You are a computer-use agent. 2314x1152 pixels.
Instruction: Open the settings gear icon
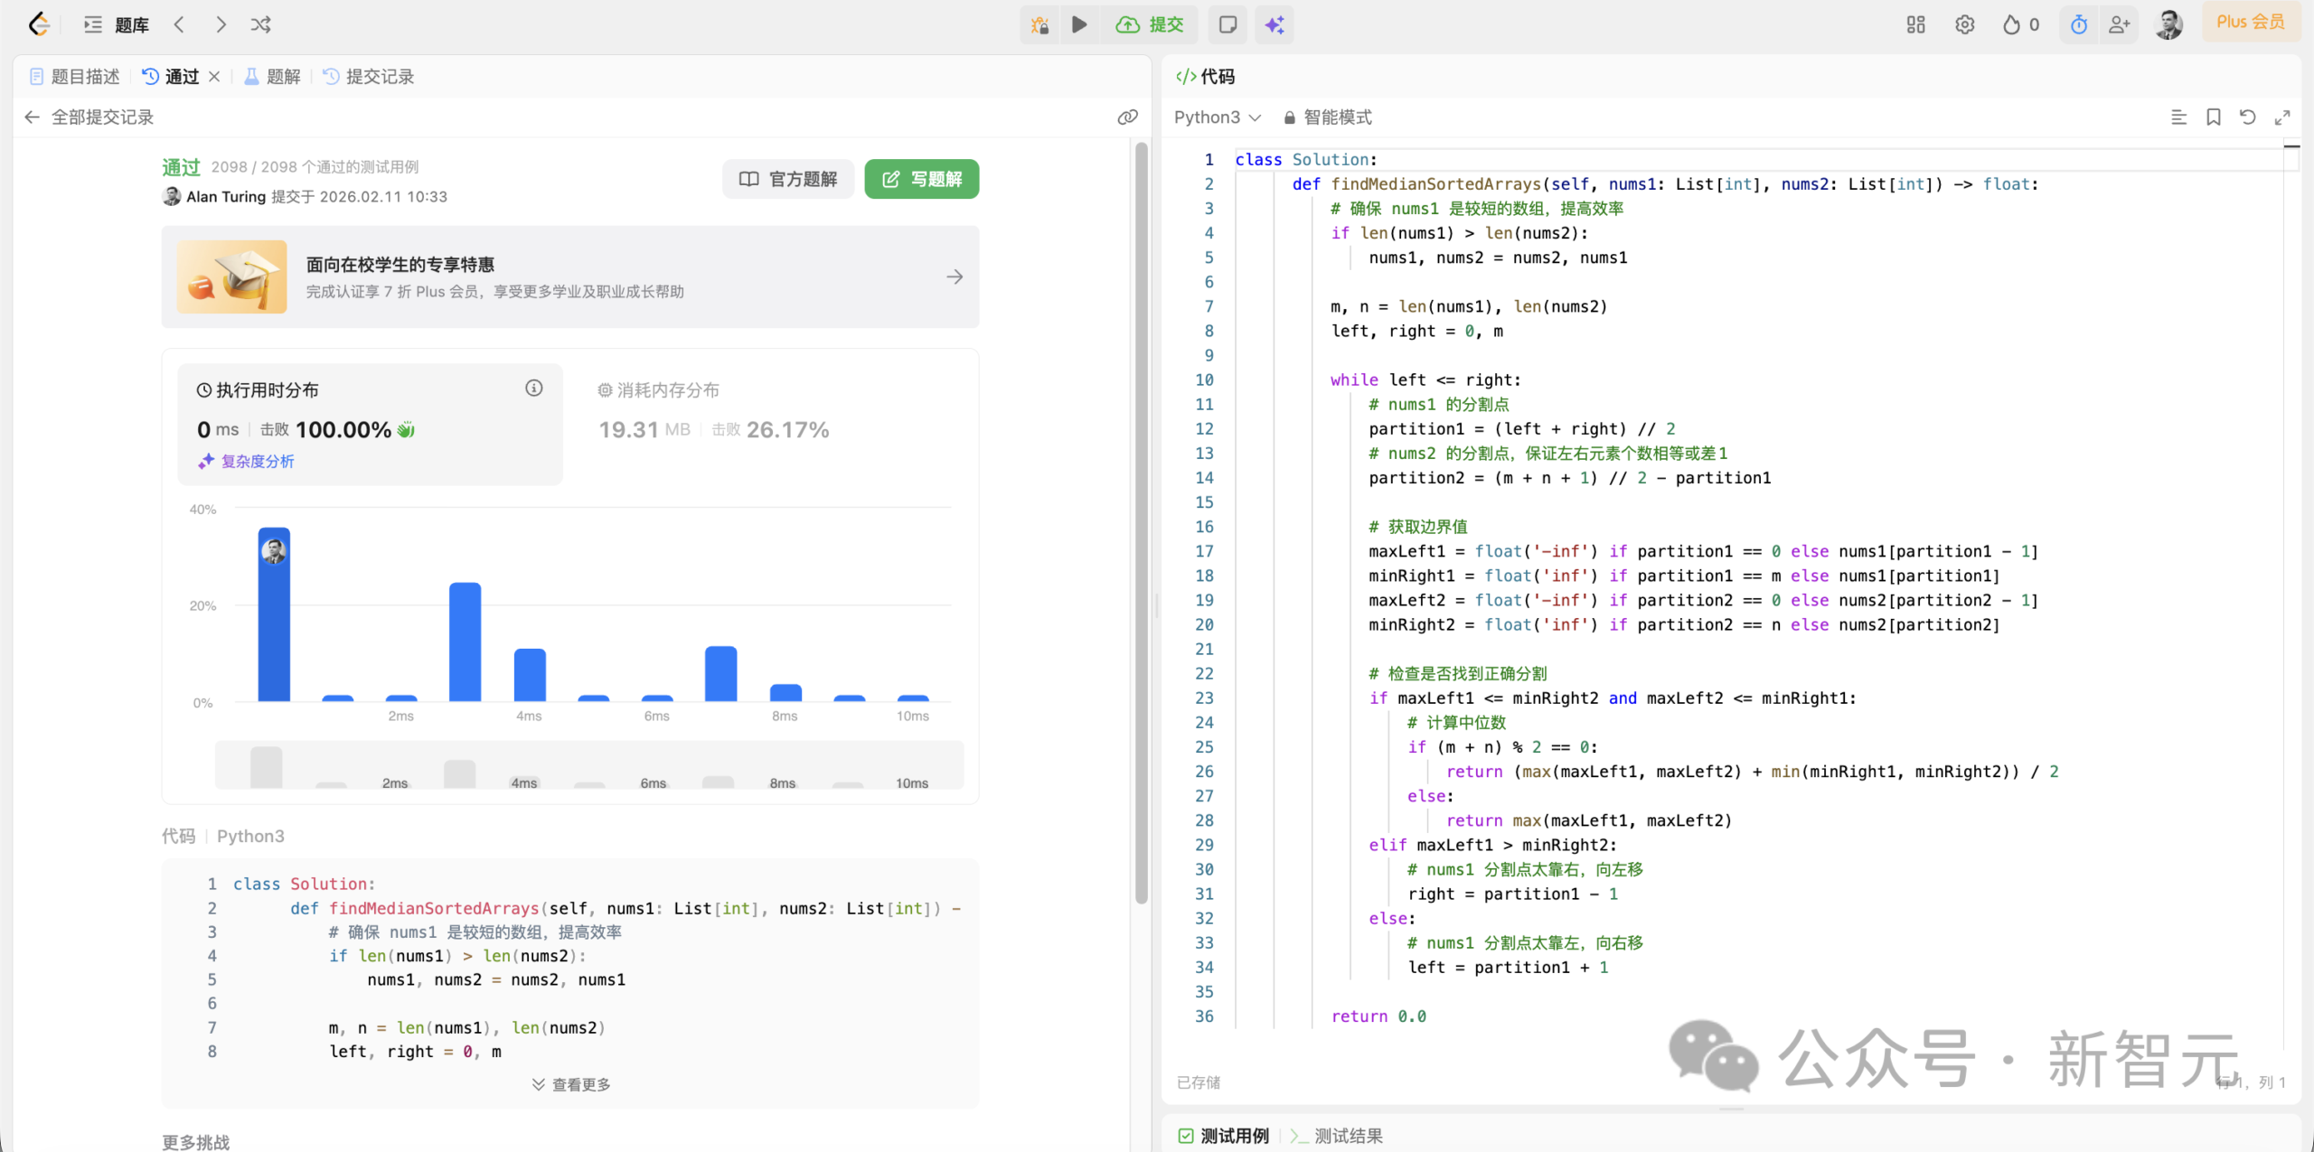[x=1964, y=24]
